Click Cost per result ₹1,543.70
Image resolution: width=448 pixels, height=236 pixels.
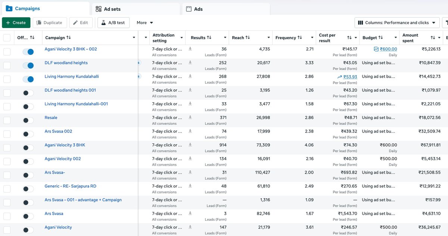pyautogui.click(x=348, y=214)
